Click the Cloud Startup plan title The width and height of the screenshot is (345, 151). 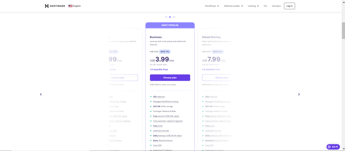click(x=211, y=37)
